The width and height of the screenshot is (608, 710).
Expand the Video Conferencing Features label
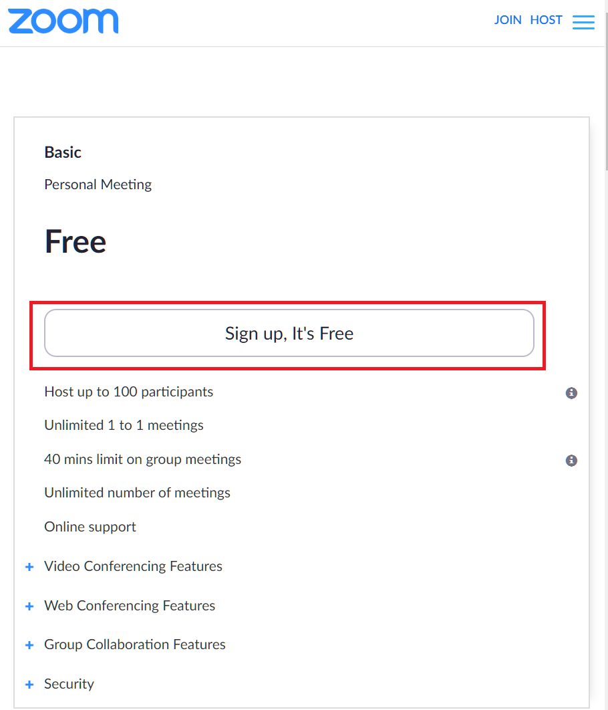tap(133, 566)
